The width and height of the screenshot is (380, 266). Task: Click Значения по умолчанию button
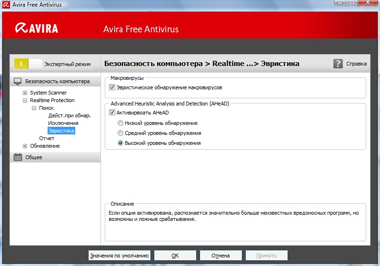[119, 256]
